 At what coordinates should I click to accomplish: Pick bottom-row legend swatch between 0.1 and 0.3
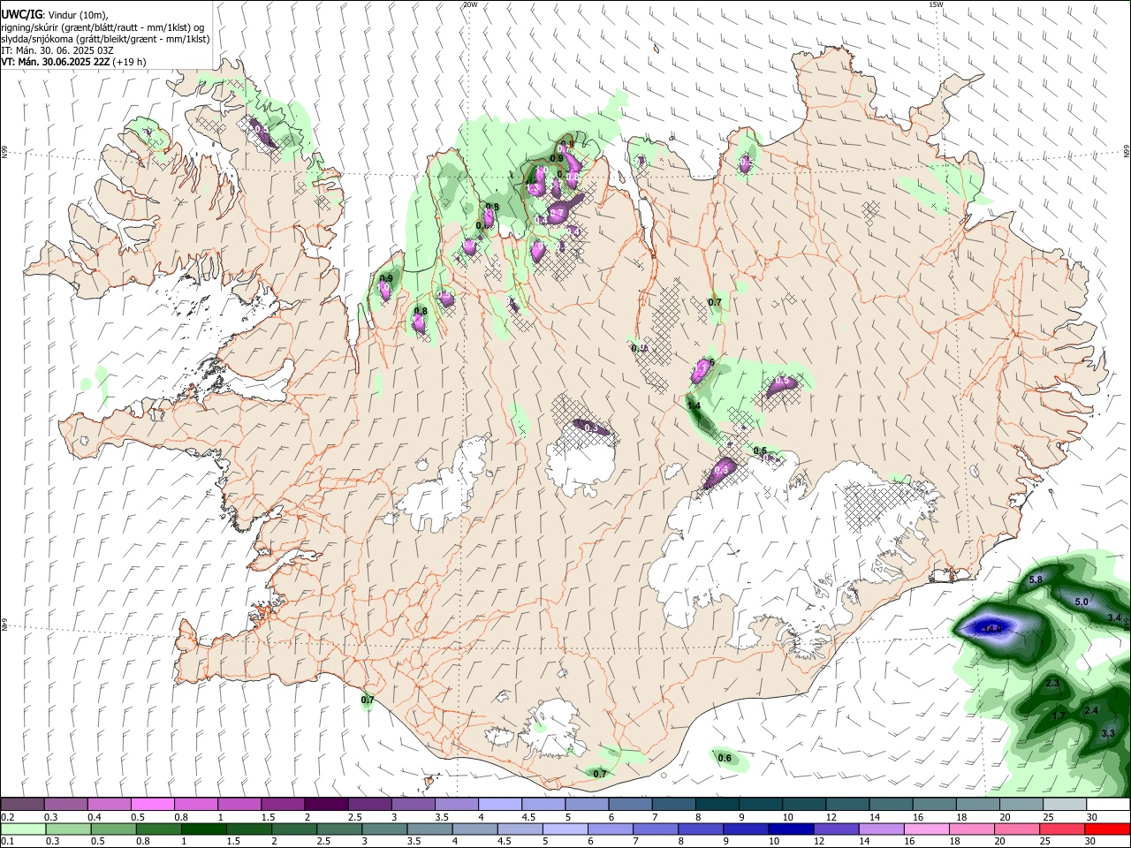point(22,829)
